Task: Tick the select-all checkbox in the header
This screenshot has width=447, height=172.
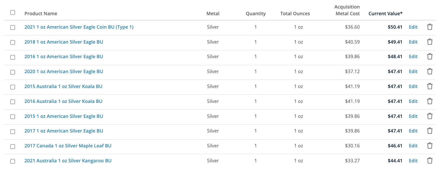Action: pyautogui.click(x=13, y=13)
